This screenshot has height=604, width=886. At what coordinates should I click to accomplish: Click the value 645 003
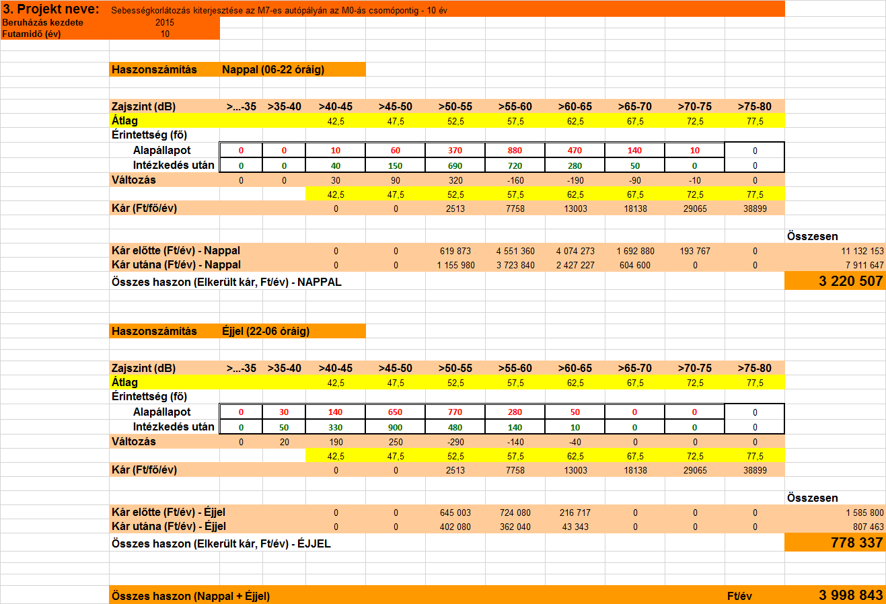(x=455, y=513)
